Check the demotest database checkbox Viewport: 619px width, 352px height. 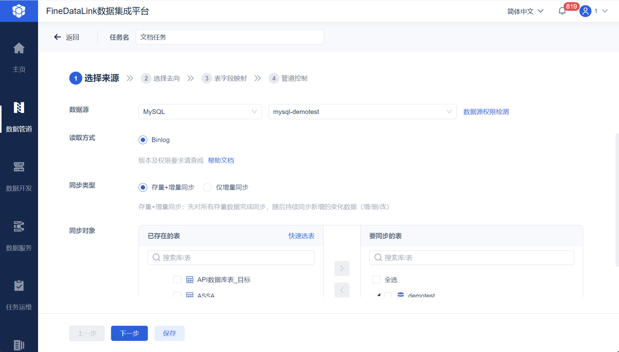pyautogui.click(x=388, y=295)
